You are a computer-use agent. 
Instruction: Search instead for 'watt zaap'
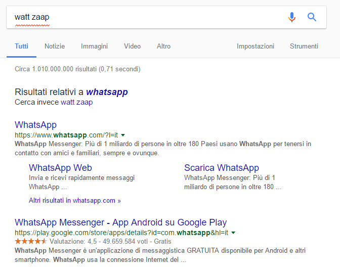pos(77,102)
